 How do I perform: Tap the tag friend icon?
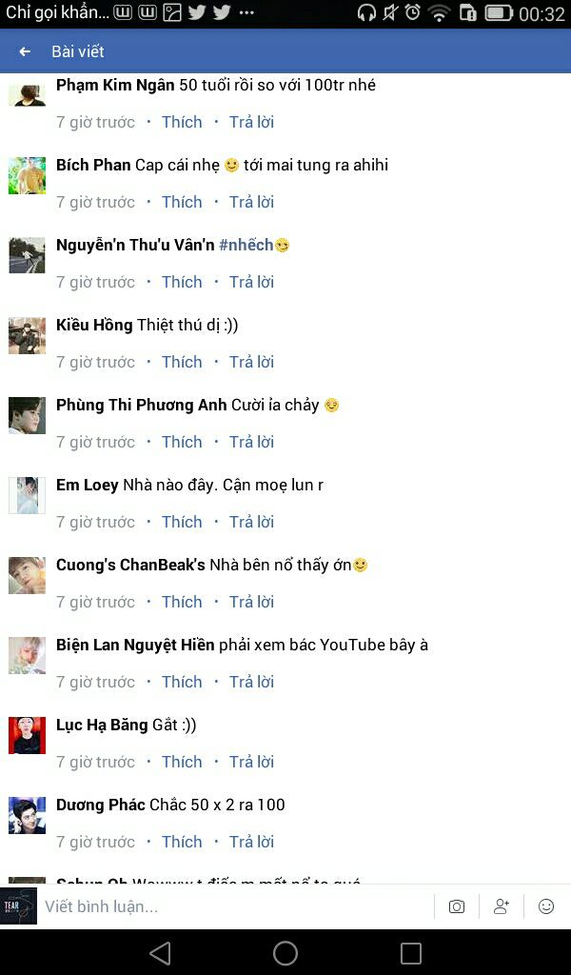click(502, 906)
